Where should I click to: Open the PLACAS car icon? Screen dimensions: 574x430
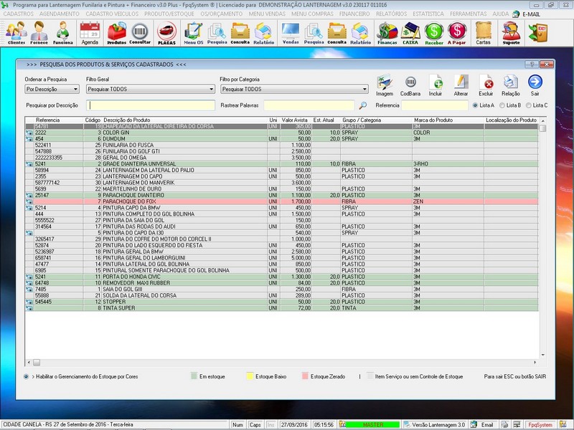click(x=166, y=32)
